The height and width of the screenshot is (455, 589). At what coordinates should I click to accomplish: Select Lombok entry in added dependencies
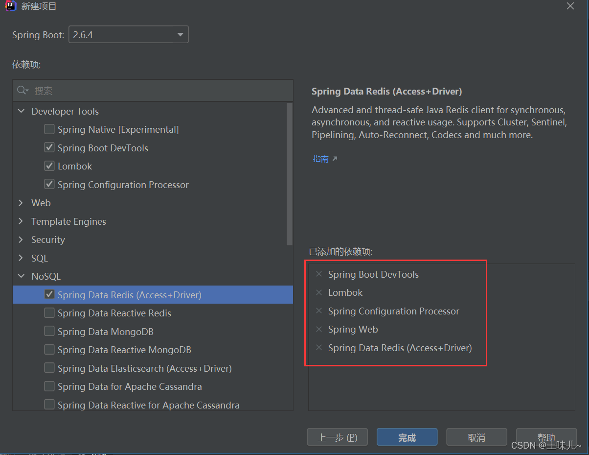point(345,292)
